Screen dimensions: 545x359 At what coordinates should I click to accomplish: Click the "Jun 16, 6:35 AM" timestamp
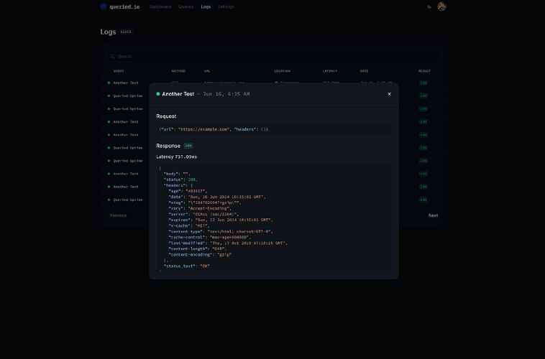226,94
